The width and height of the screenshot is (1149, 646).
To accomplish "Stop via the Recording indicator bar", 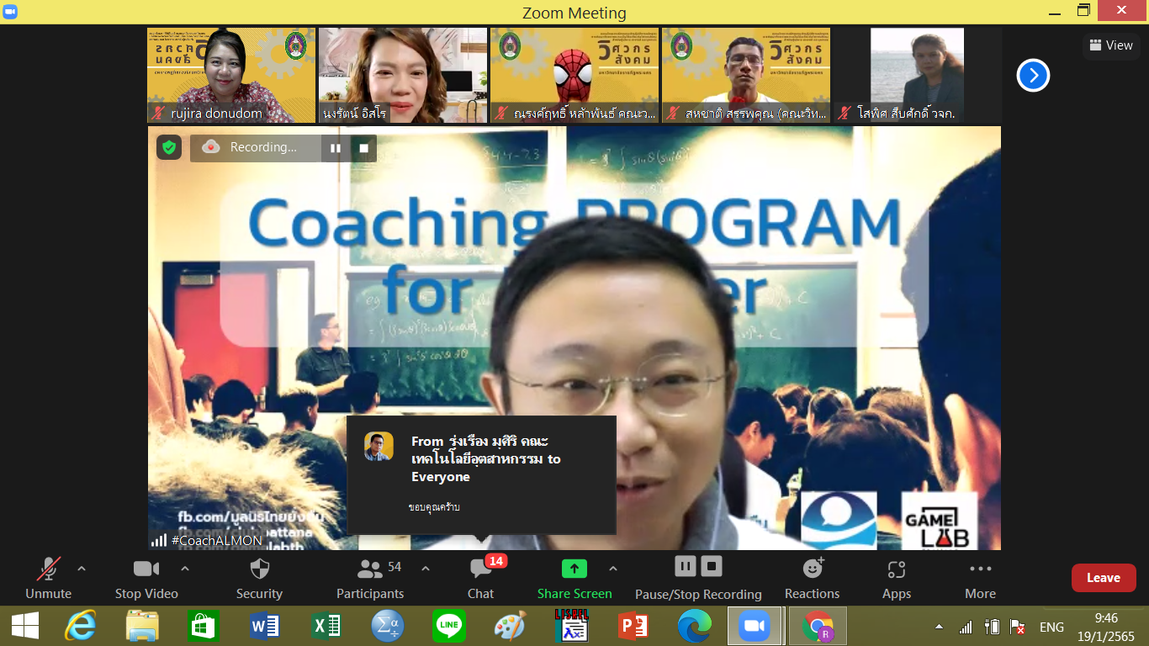I will pyautogui.click(x=364, y=148).
